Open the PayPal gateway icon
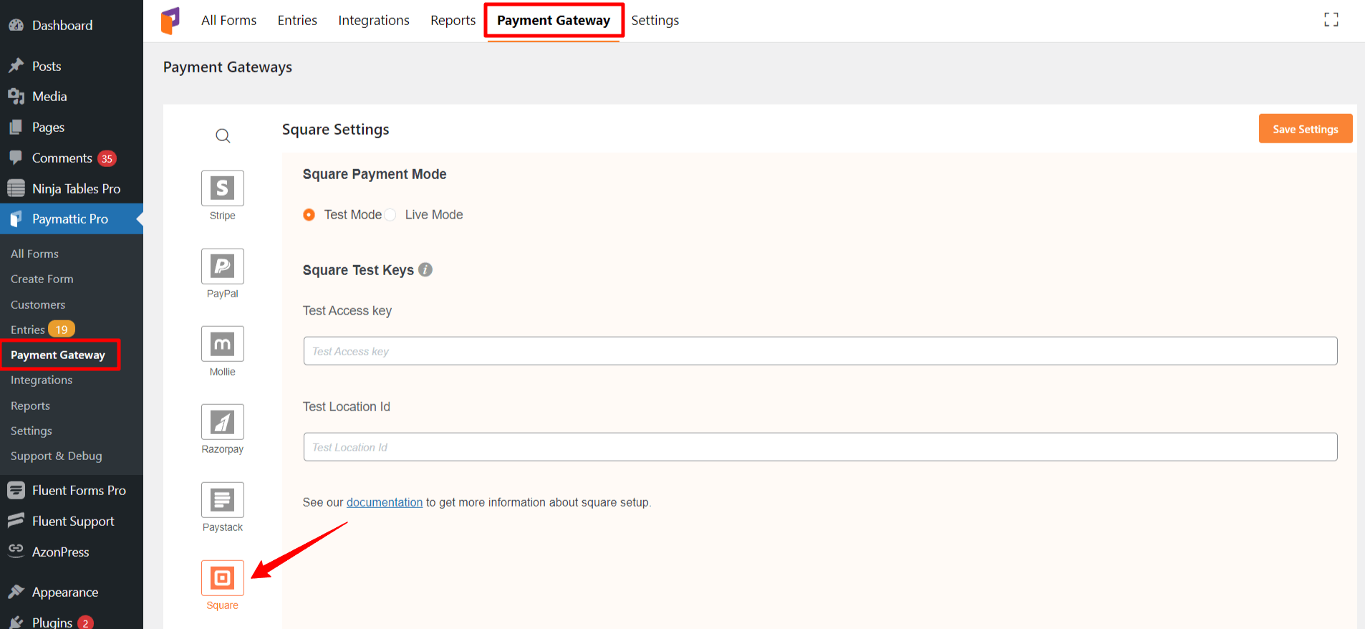The width and height of the screenshot is (1365, 629). coord(222,266)
